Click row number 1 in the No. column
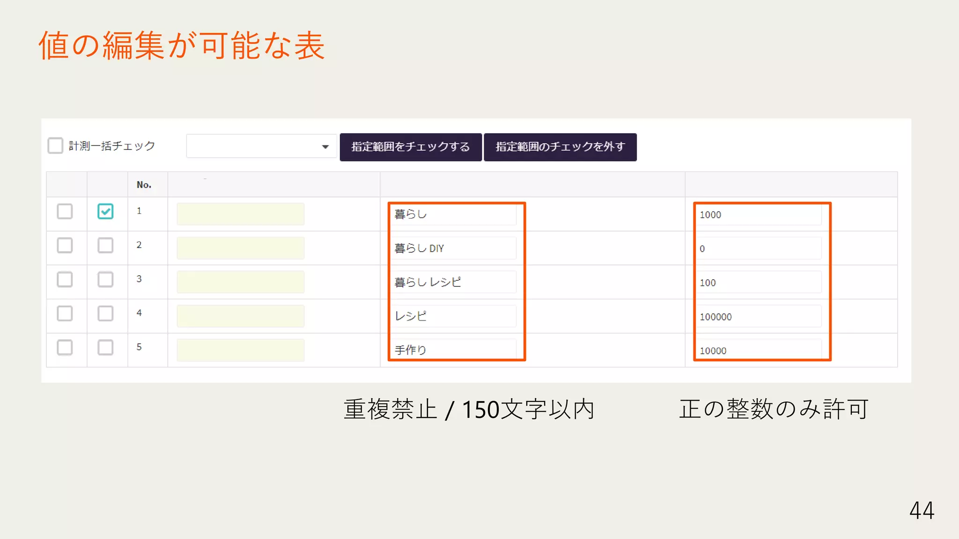 [x=139, y=211]
